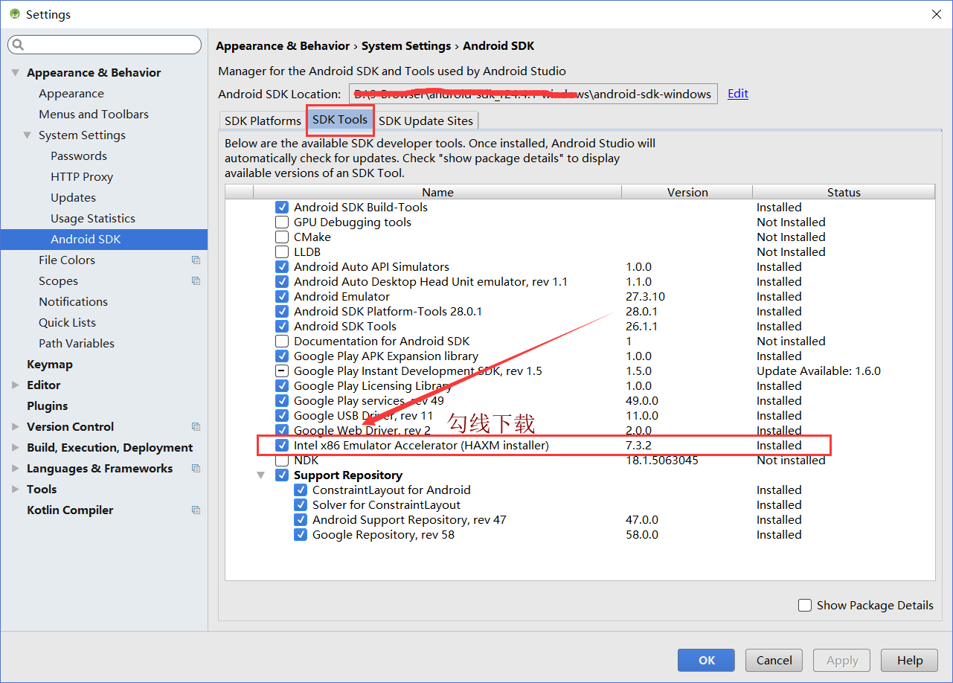Click the Cancel button
The image size is (953, 683).
pos(774,660)
